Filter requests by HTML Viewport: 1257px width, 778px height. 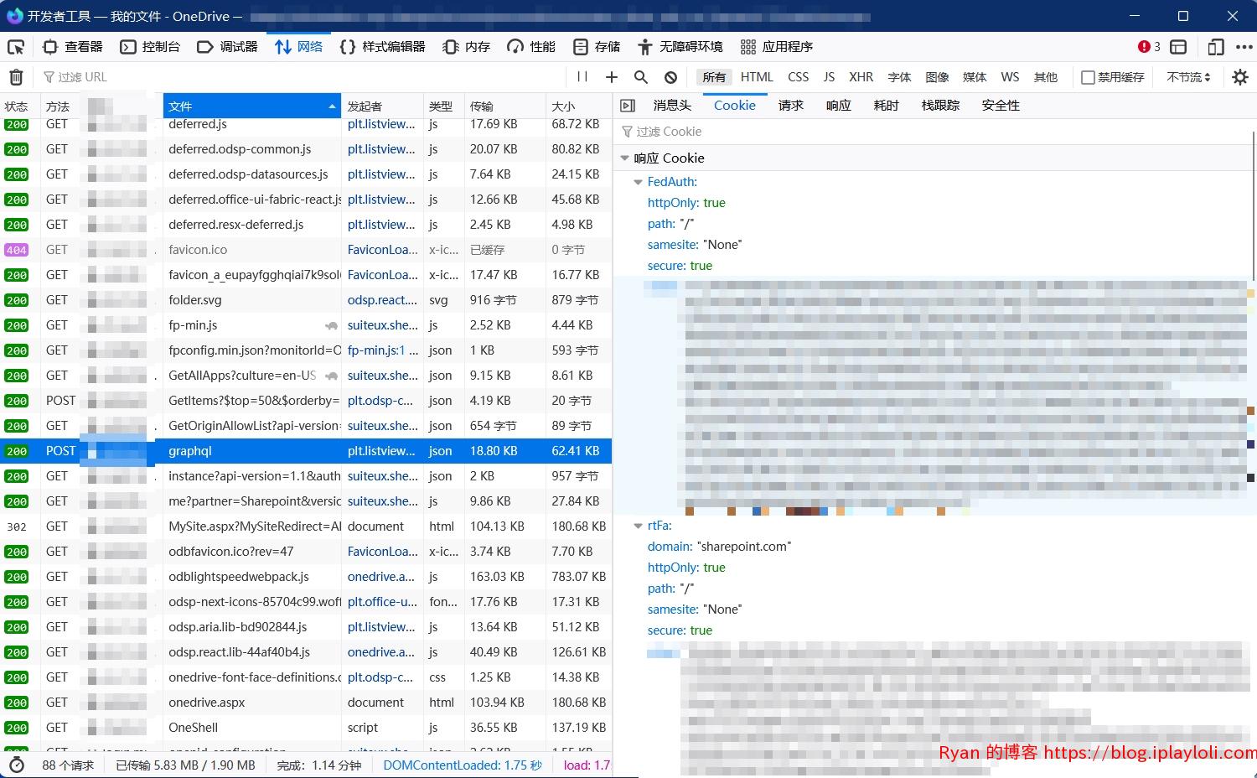757,77
